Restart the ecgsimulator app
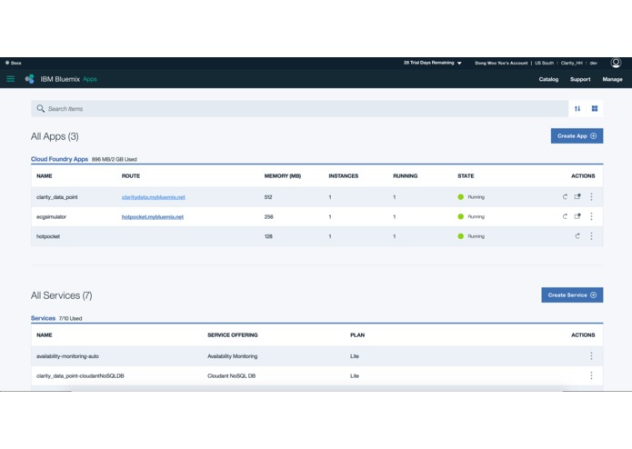The width and height of the screenshot is (632, 449). click(565, 216)
